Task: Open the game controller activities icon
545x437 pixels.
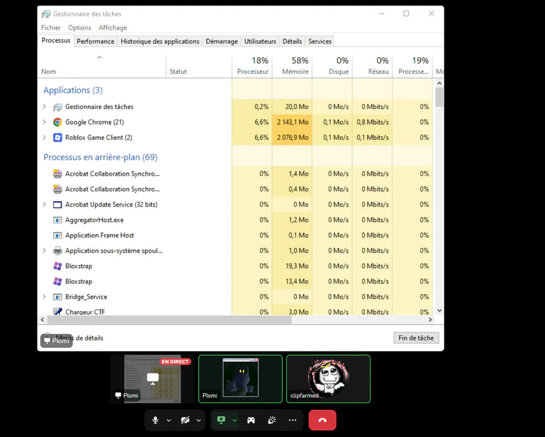Action: pos(251,420)
